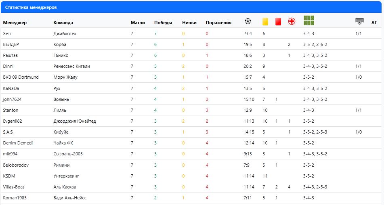The height and width of the screenshot is (205, 384).
Task: Select team Вади Аль-Нейсс
Action: click(x=70, y=198)
